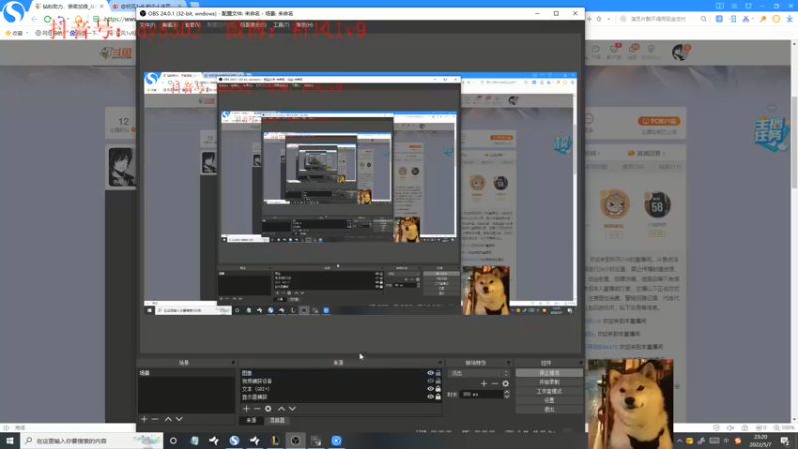Toggle visibility eye of 图像 source

pos(431,373)
